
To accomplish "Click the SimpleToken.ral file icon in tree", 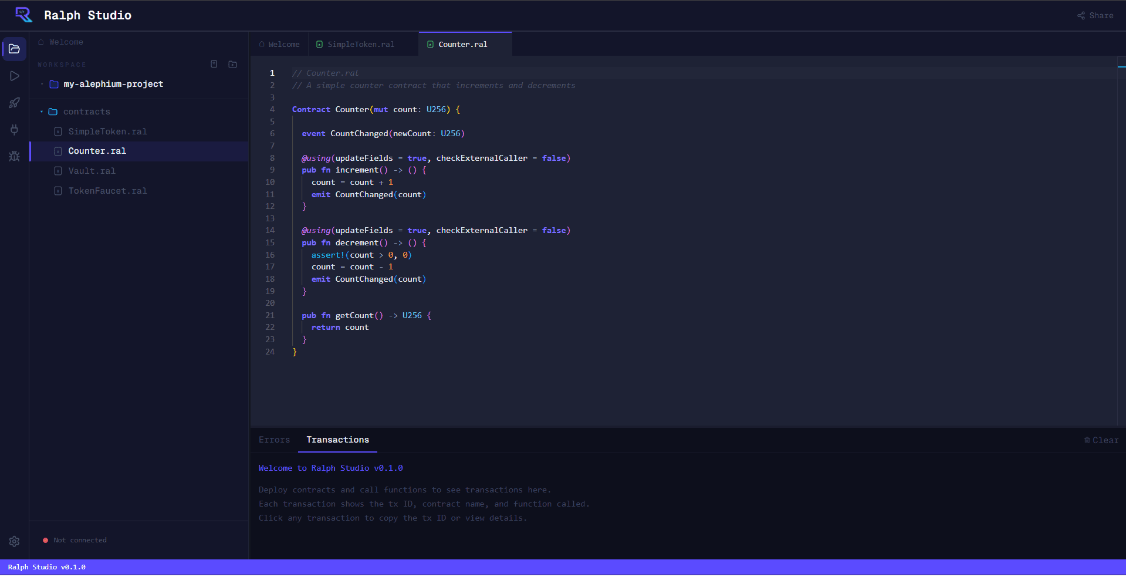I will coord(58,131).
